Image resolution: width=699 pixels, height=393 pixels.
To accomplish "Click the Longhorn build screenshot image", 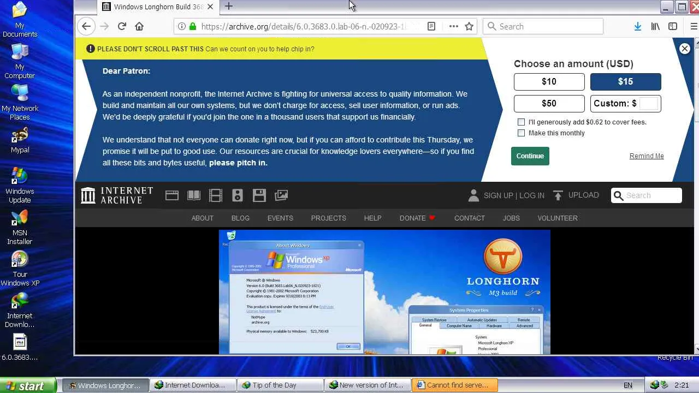I will pyautogui.click(x=384, y=292).
